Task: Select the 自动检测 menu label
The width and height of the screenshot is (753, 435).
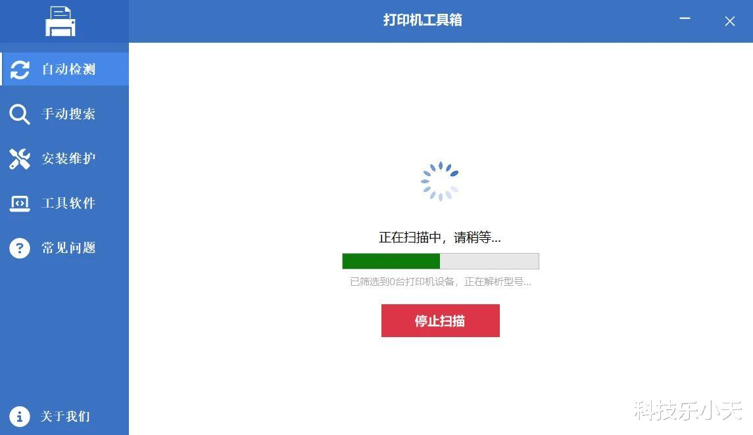Action: pos(68,70)
